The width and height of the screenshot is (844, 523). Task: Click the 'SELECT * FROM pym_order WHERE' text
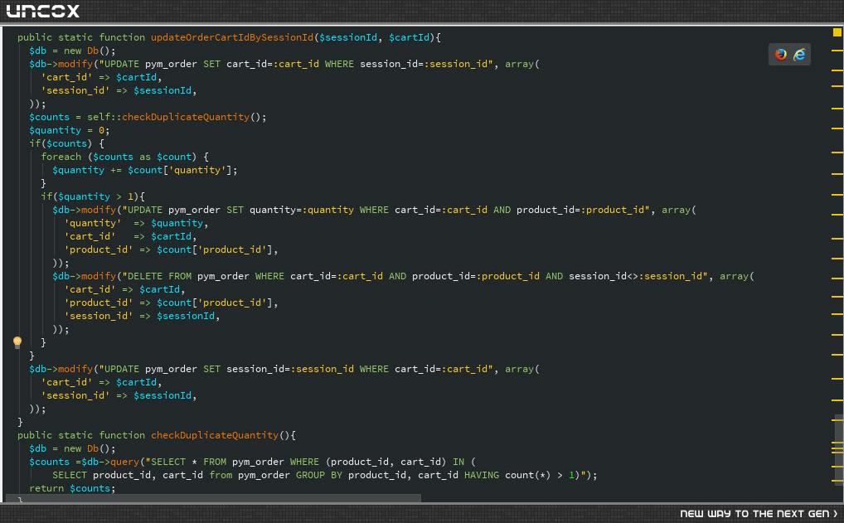(235, 462)
